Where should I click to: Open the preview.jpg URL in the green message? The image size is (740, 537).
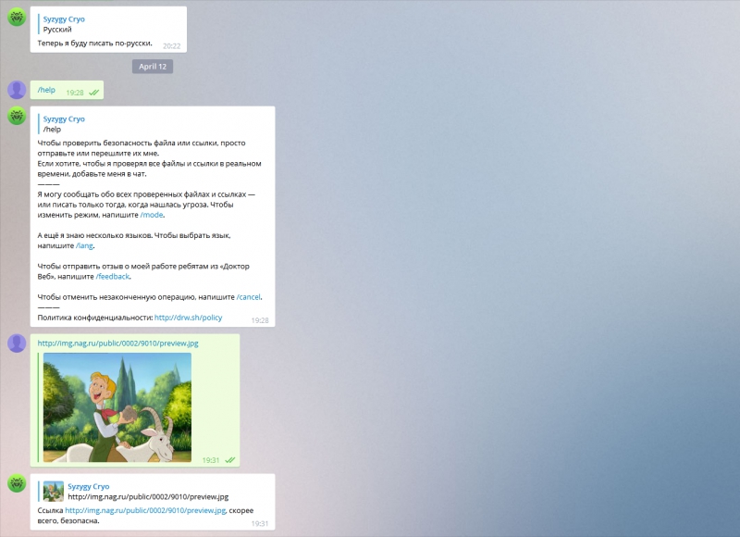pyautogui.click(x=118, y=343)
